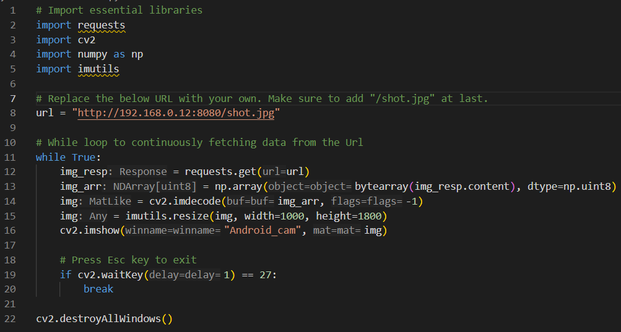Click line number 1 in the gutter
Screen dimensions: 621x332
click(x=12, y=11)
